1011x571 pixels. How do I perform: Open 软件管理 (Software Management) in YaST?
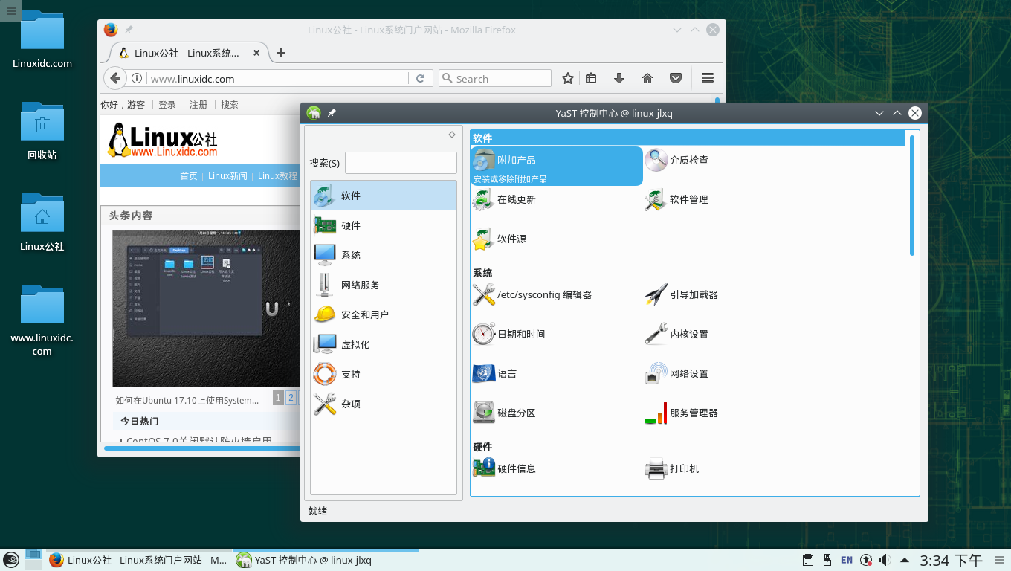689,199
